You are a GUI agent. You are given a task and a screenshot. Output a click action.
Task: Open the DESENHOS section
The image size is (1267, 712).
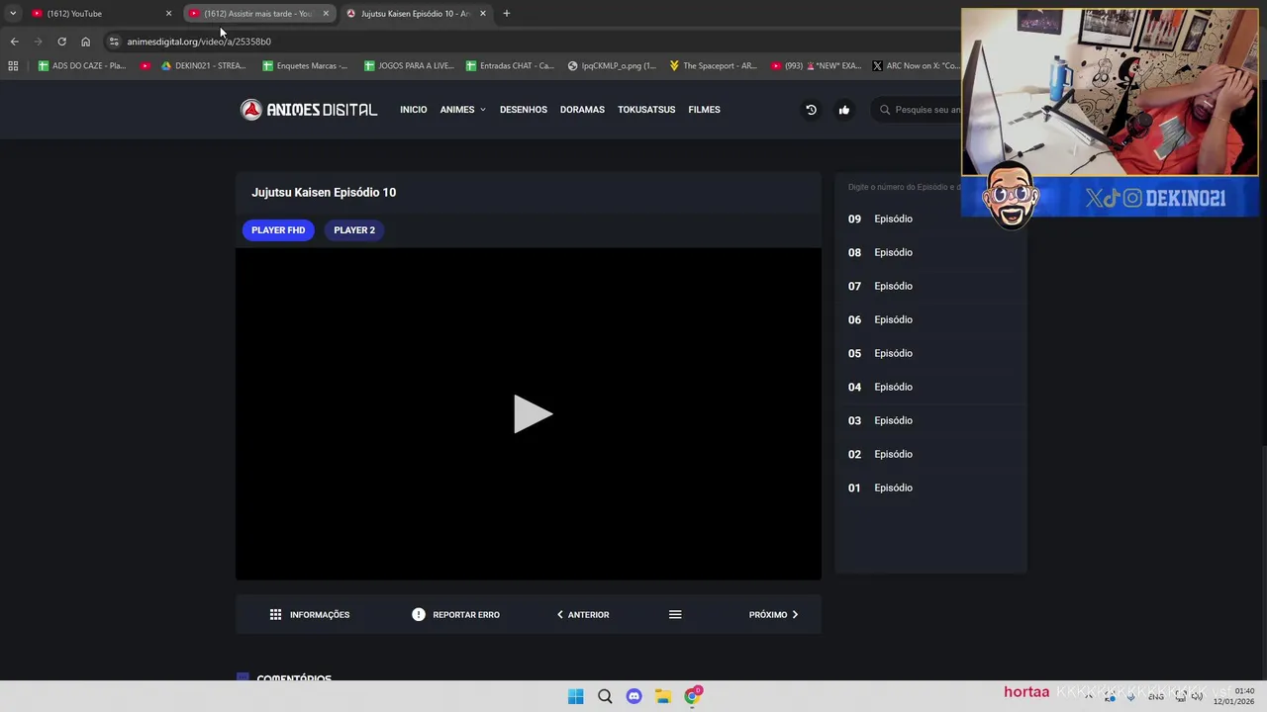524,110
